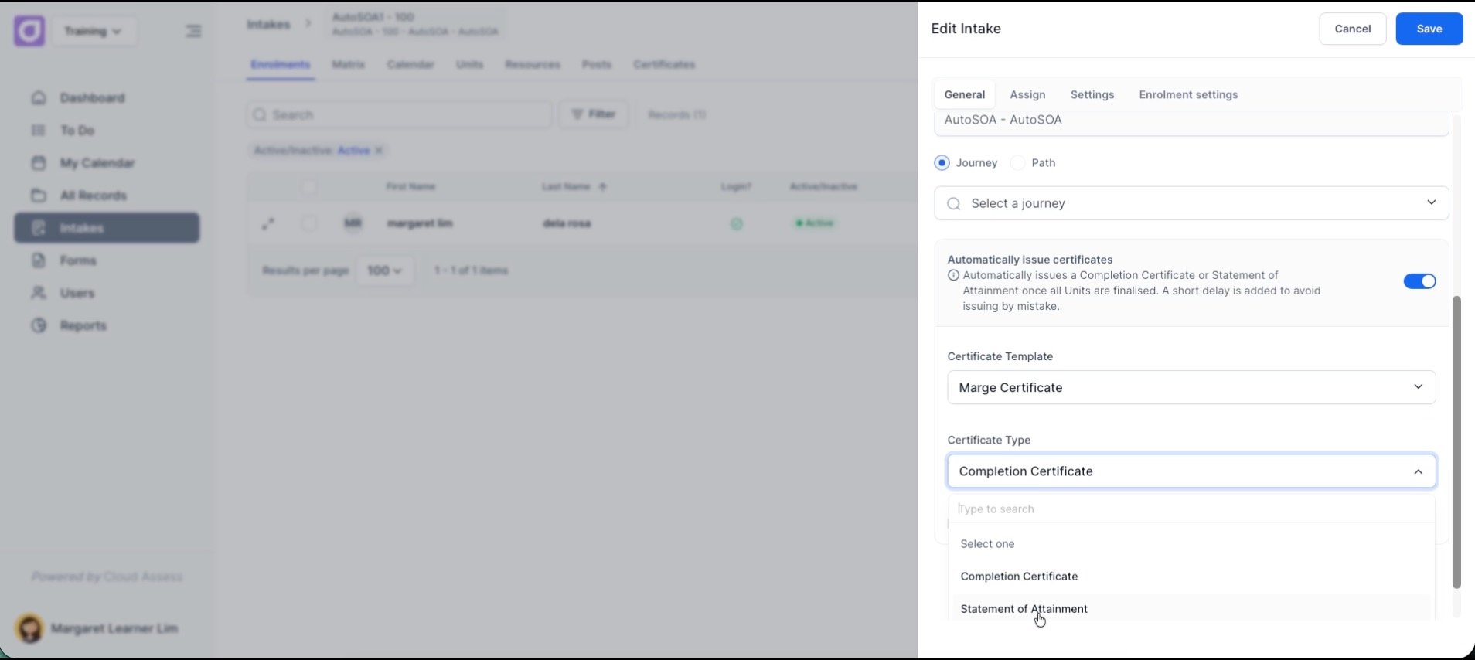1475x660 pixels.
Task: Disable Automatically issue certificates toggle
Action: tap(1419, 281)
